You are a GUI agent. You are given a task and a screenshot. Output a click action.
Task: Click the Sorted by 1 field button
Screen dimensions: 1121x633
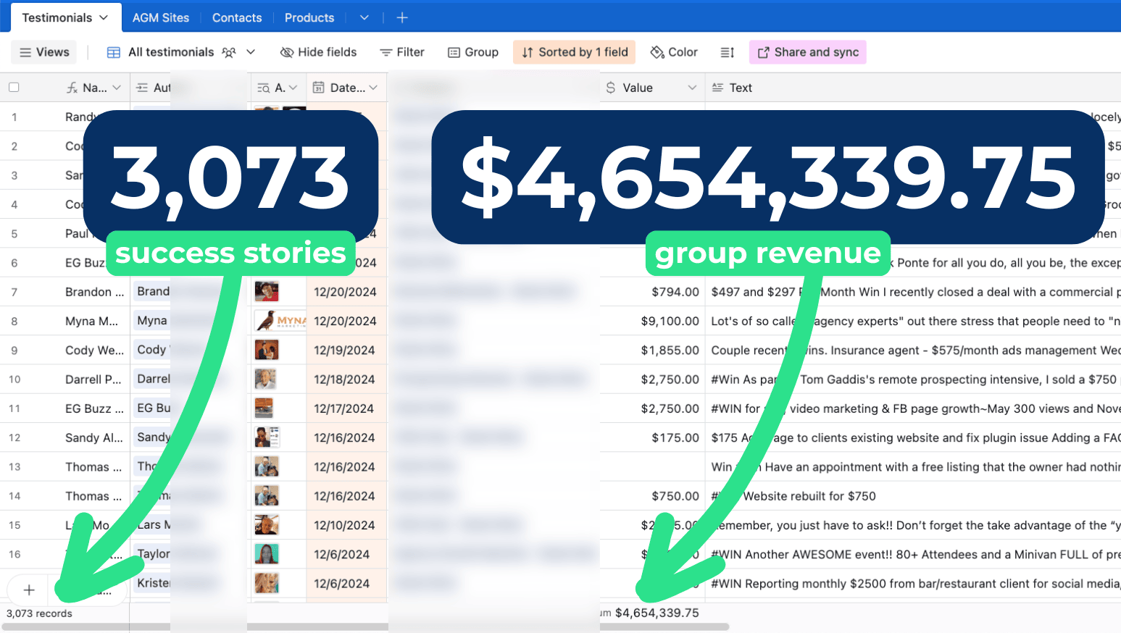pyautogui.click(x=575, y=52)
